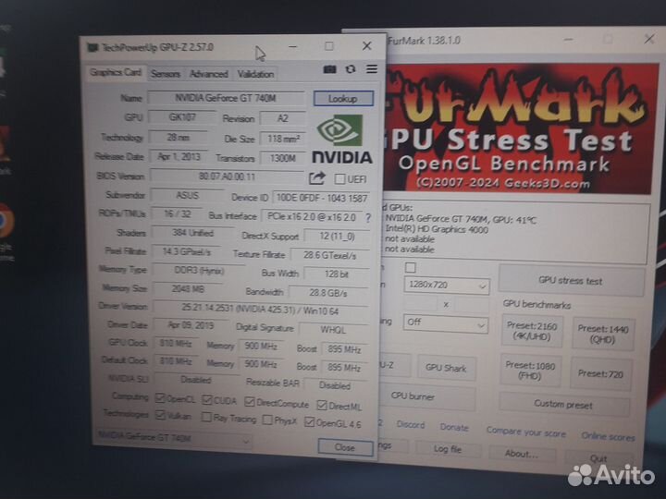Viewport: 666px width, 499px height.
Task: Click Digital Signature value WHQL
Action: coord(333,330)
